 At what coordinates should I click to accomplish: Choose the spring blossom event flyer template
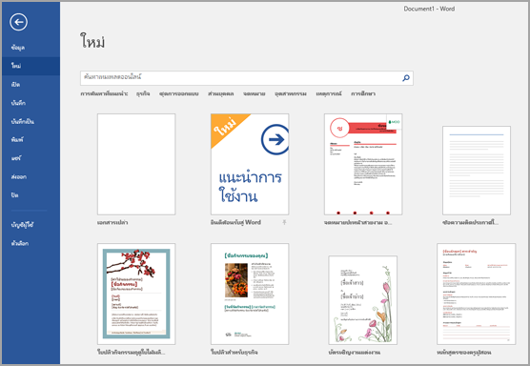[136, 294]
